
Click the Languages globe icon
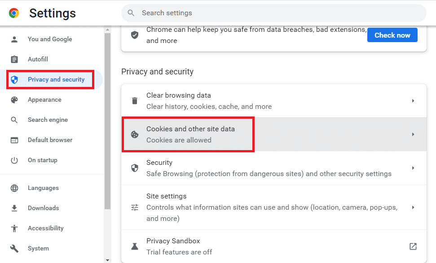point(14,188)
